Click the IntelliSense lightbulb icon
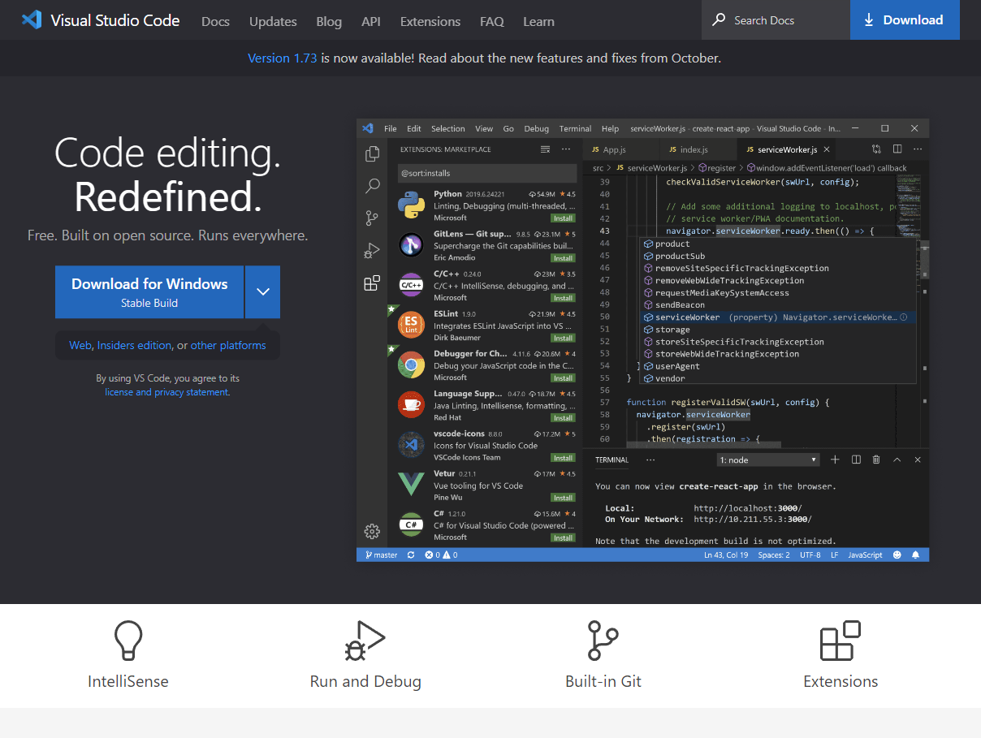 128,641
